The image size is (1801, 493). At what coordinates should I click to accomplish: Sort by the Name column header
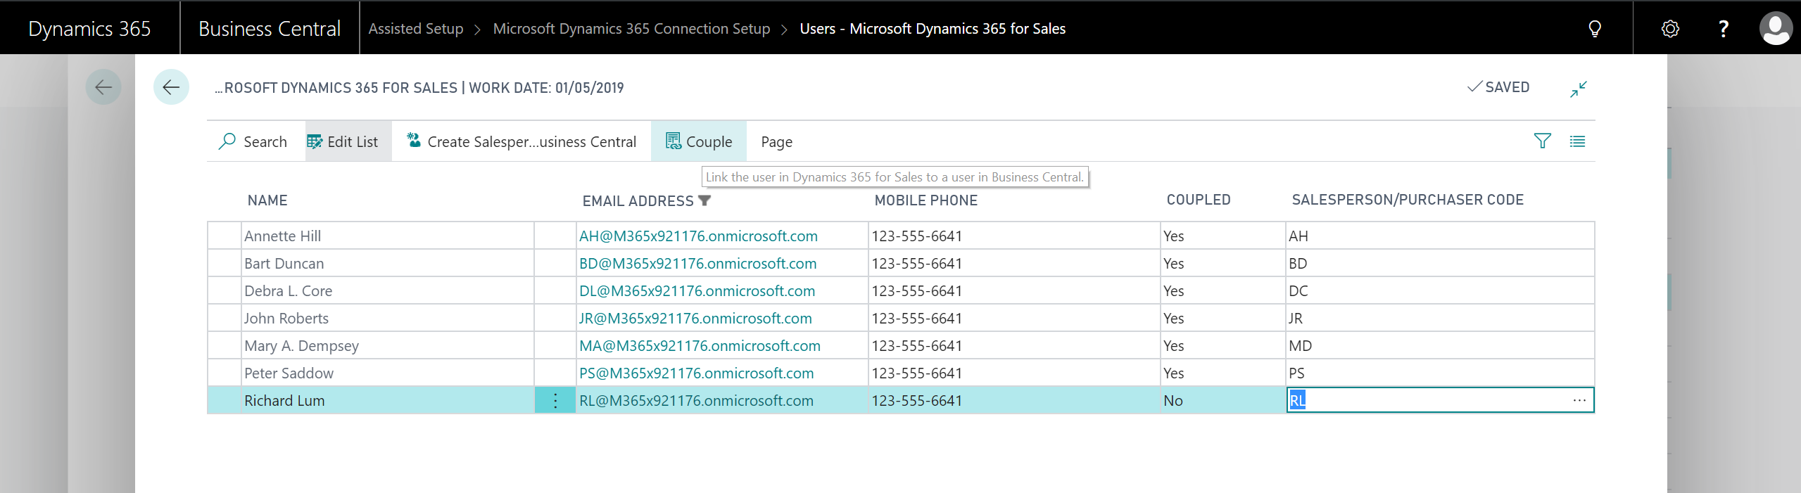(267, 200)
